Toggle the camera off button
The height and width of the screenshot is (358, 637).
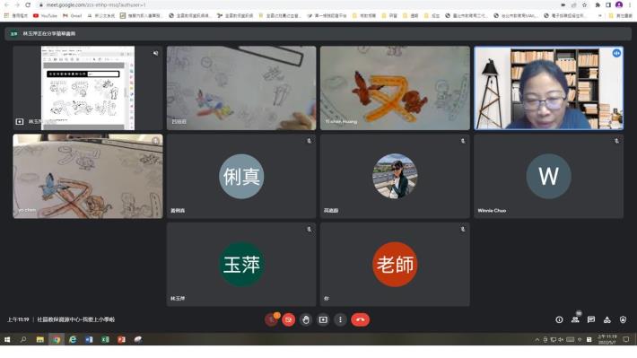pos(288,319)
